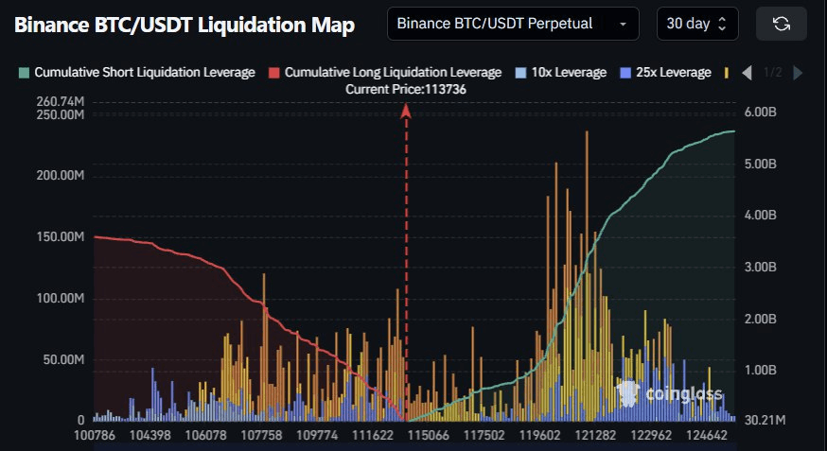Click the coinglass watermark logo
This screenshot has width=827, height=451.
[669, 394]
